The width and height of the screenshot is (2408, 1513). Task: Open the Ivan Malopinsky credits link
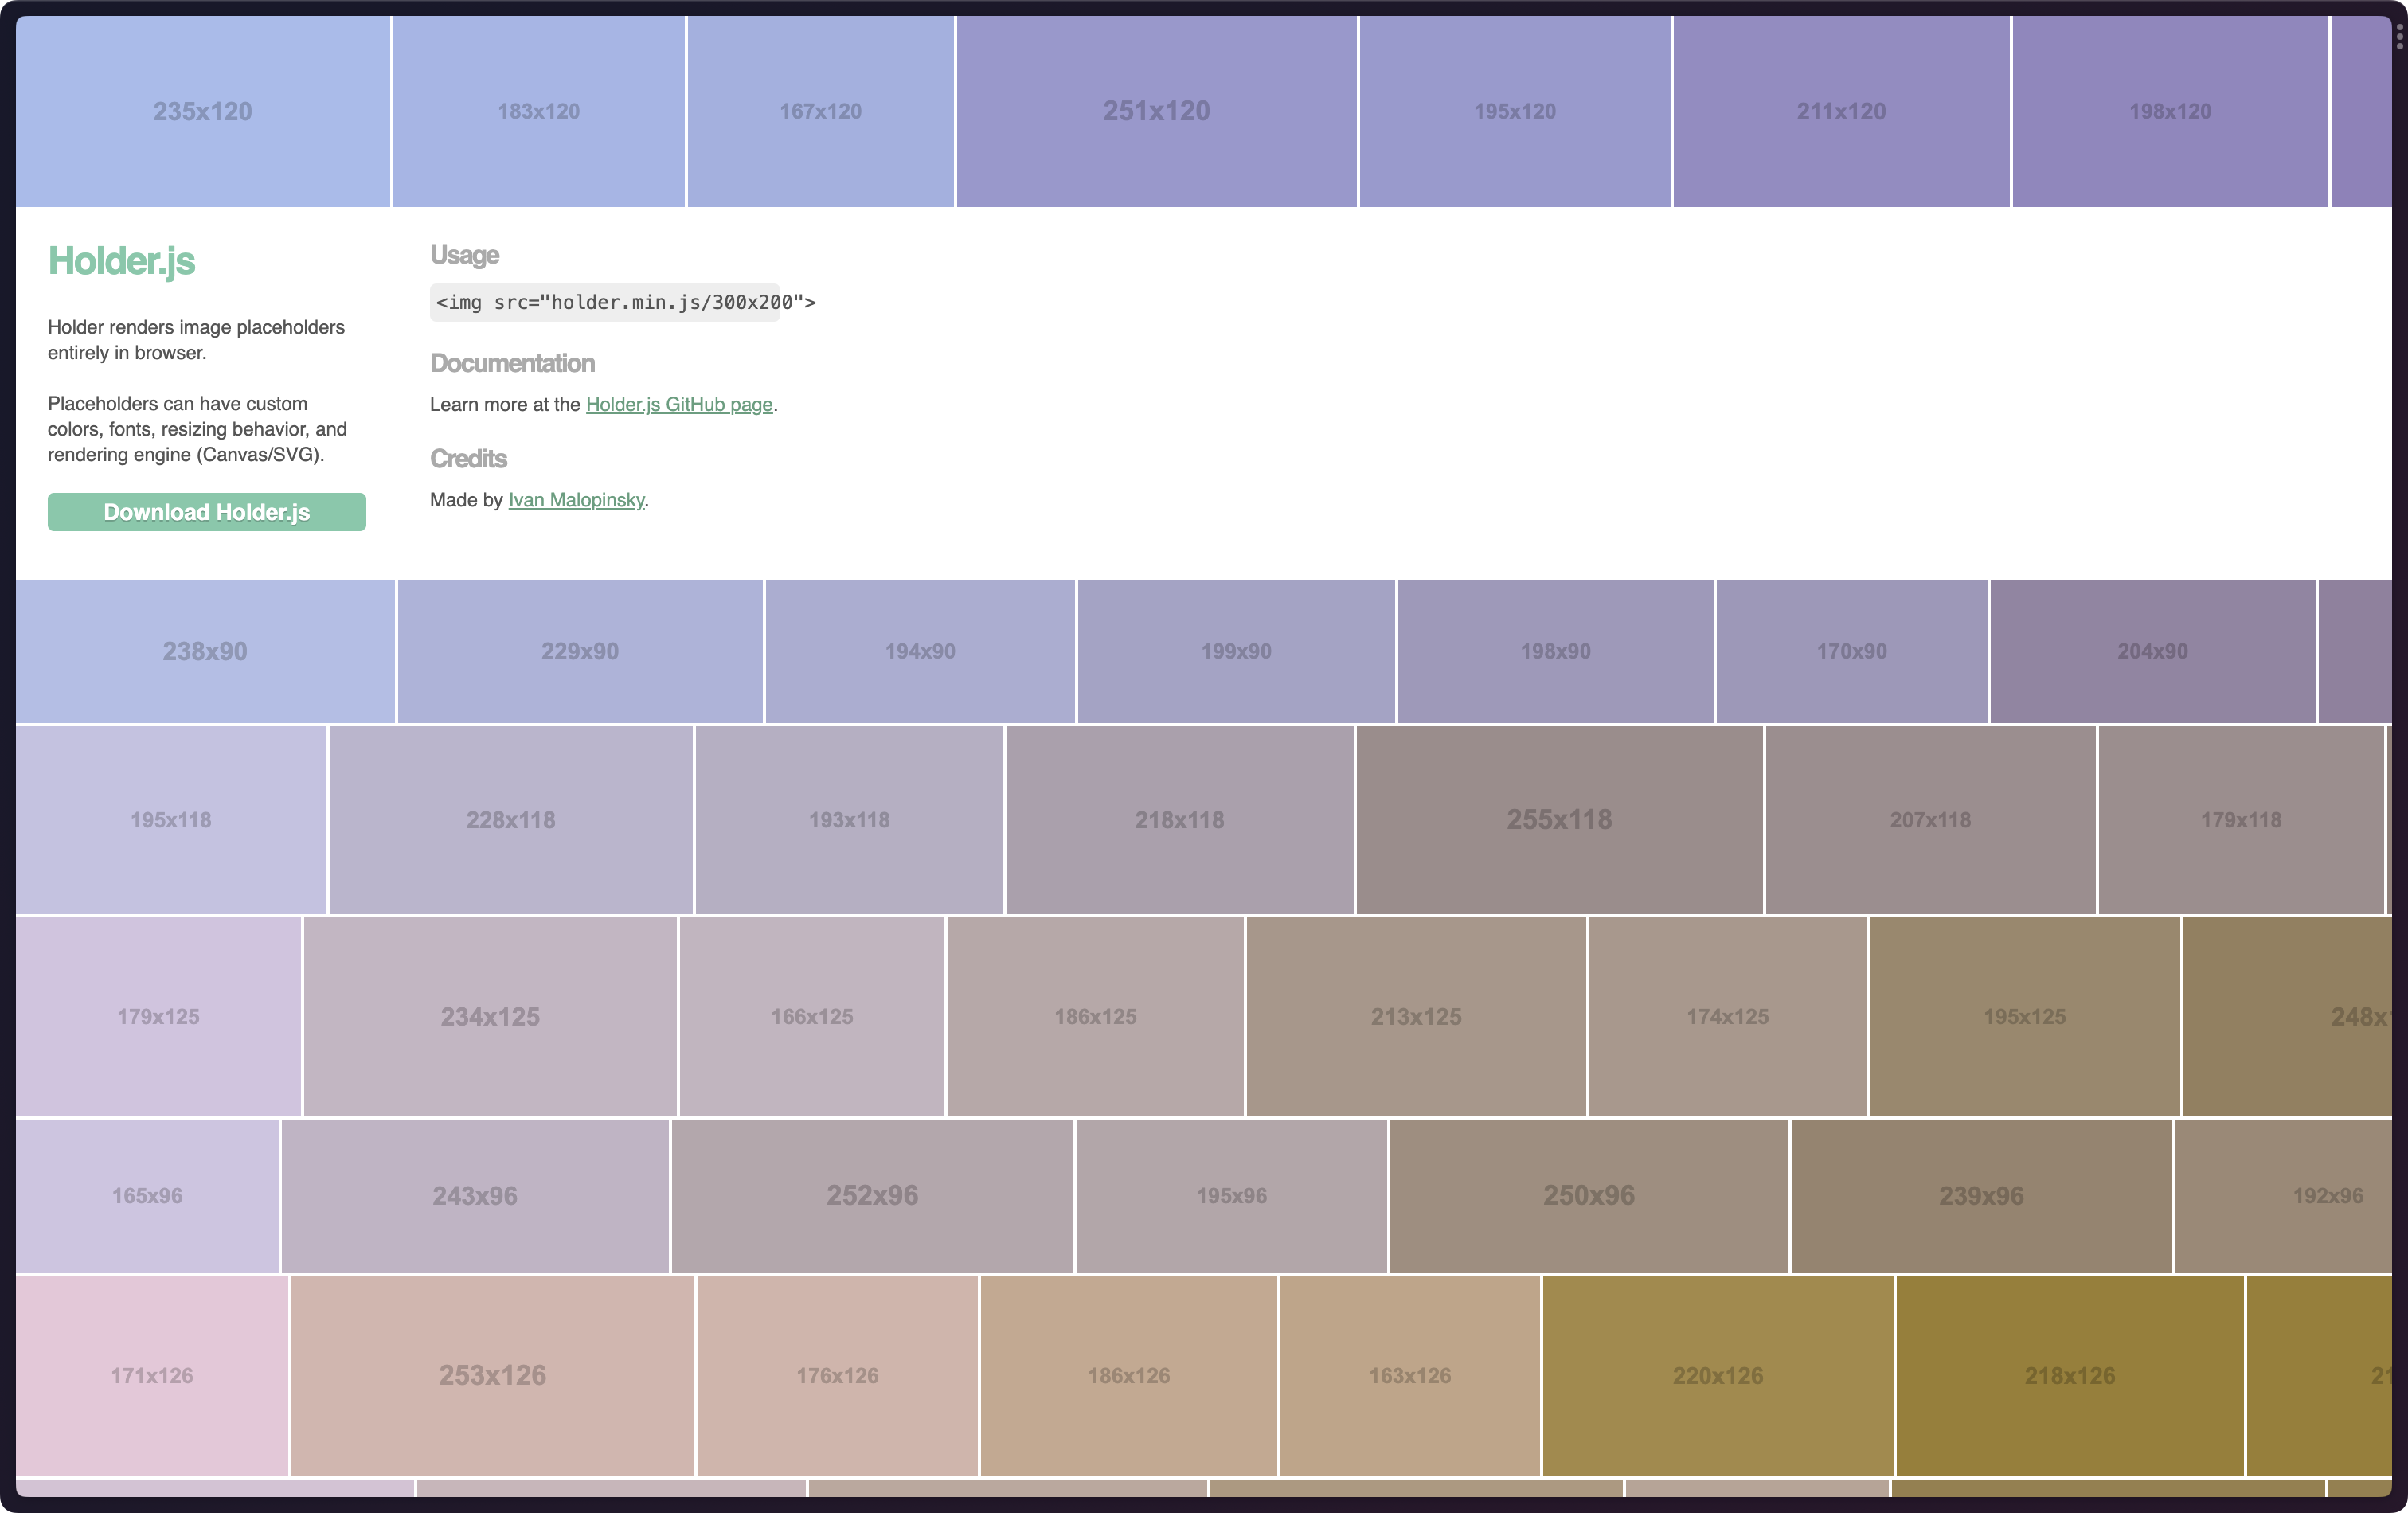(x=576, y=500)
